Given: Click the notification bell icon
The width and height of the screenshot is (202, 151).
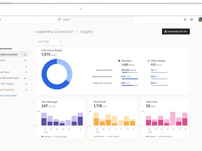Looking at the screenshot, I should pos(185,20).
